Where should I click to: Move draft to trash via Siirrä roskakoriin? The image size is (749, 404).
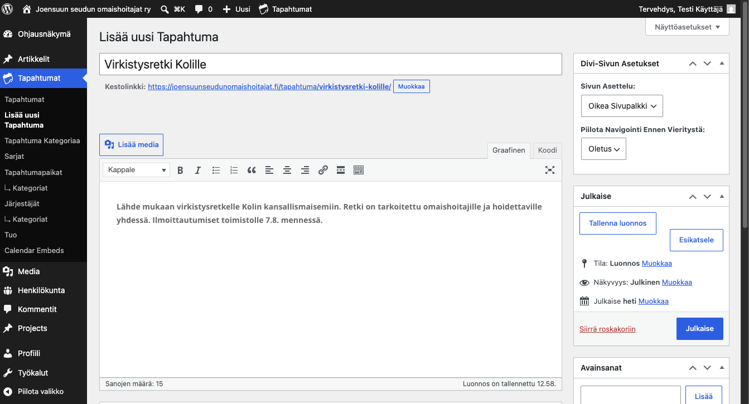click(x=607, y=329)
